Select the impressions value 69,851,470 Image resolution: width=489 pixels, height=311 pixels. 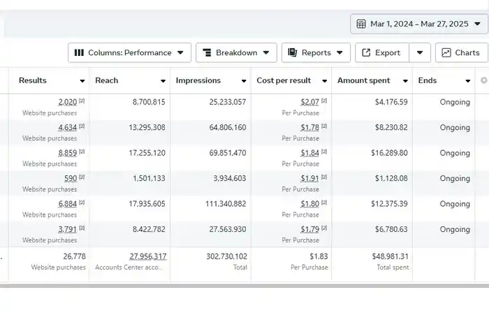tap(228, 153)
